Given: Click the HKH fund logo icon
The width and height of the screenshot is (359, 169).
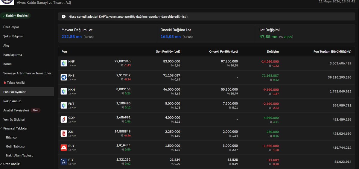Looking at the screenshot, I should tap(63, 91).
